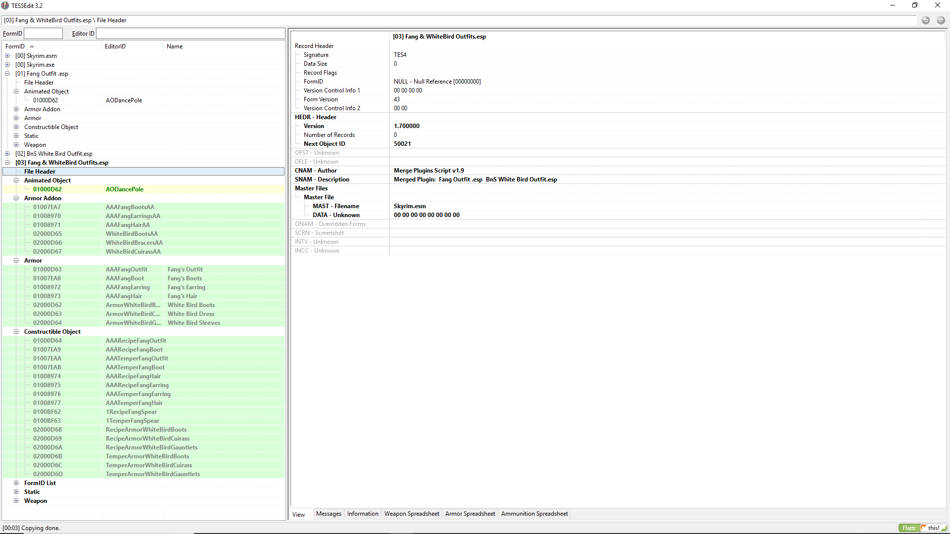The image size is (950, 534).
Task: Expand the FormID List group
Action: click(16, 483)
